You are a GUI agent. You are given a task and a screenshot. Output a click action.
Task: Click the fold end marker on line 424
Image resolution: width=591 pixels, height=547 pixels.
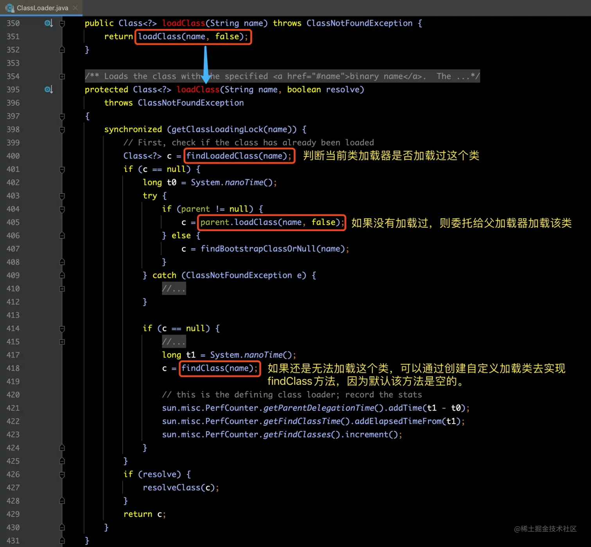(62, 448)
